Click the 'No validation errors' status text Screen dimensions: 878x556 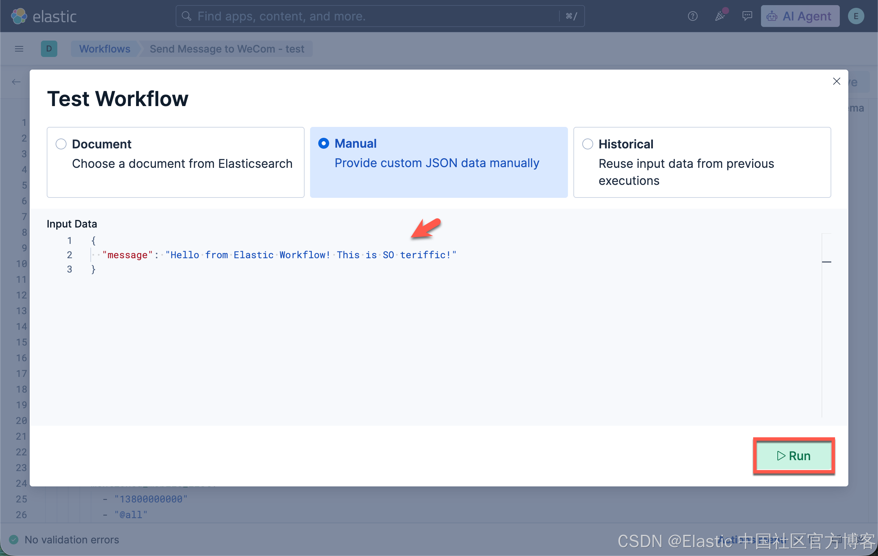coord(72,540)
